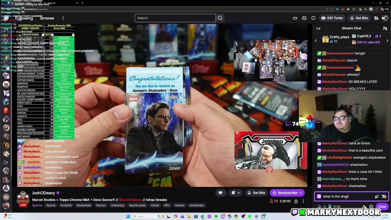391x220 pixels.
Task: Select the breaks tag
Action: coord(180,205)
